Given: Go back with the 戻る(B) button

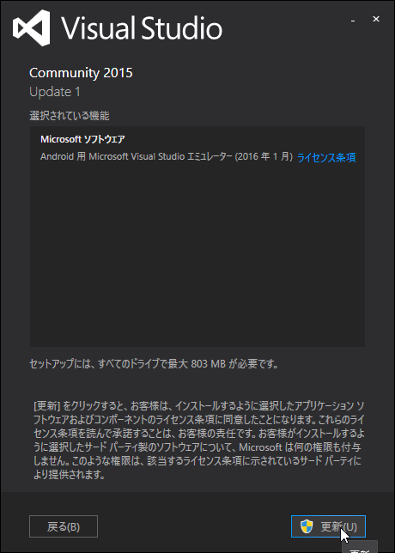Looking at the screenshot, I should point(64,526).
